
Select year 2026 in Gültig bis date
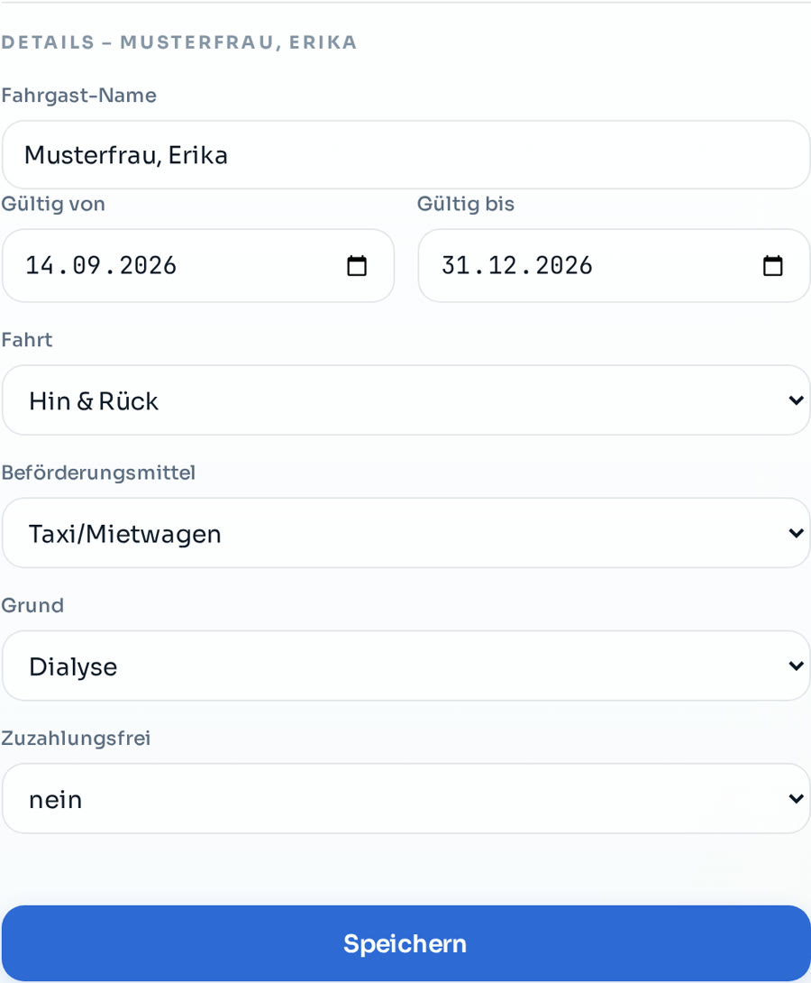tap(564, 265)
